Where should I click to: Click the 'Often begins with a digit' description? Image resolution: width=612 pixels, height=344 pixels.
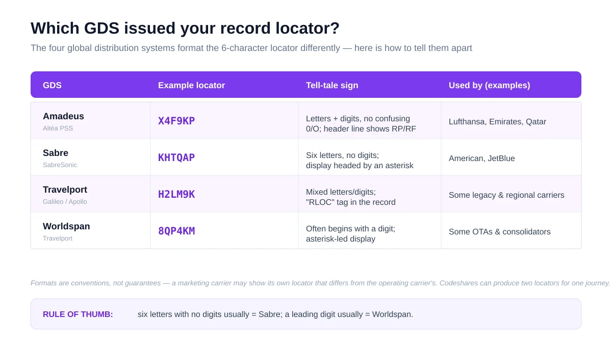(x=351, y=233)
